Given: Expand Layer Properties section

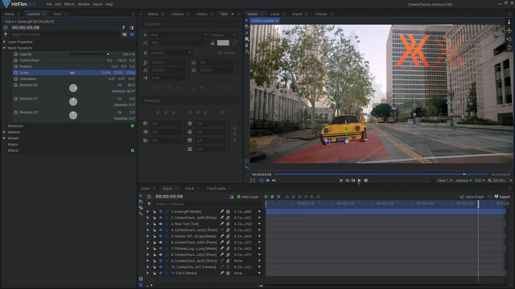Looking at the screenshot, I should coord(4,42).
